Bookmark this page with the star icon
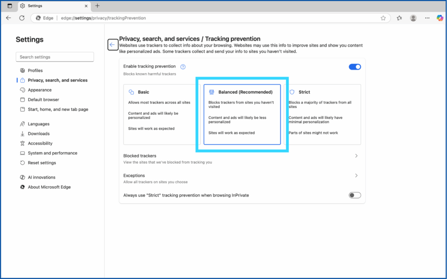This screenshot has height=279, width=447. tap(383, 18)
